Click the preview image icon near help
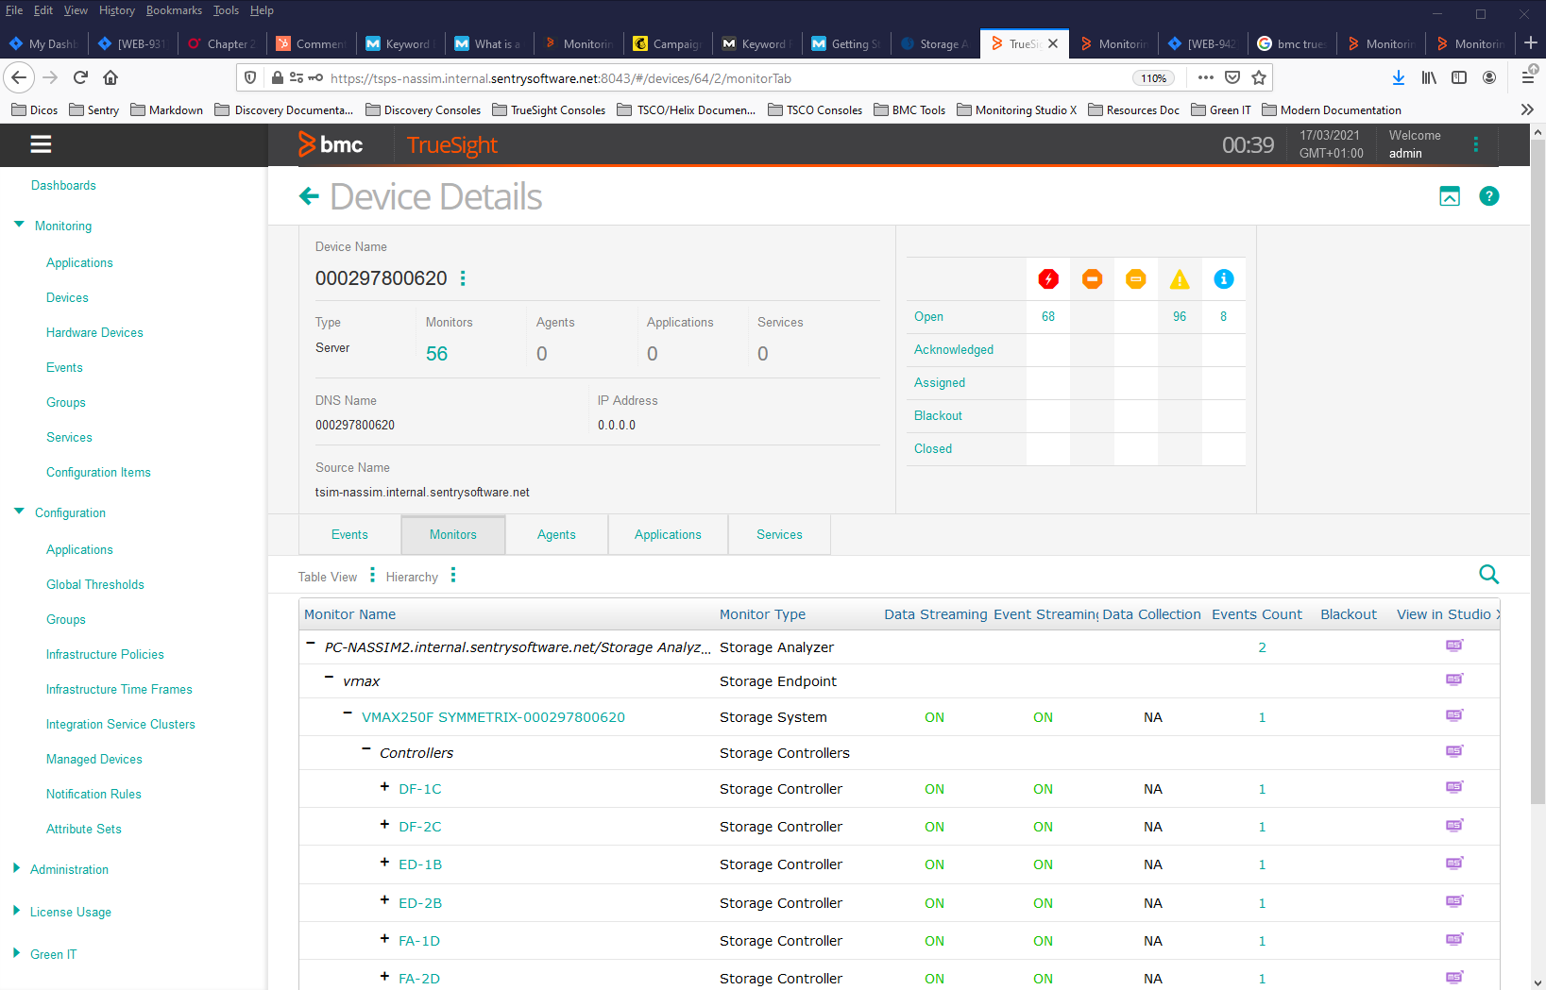The height and width of the screenshot is (990, 1546). click(x=1450, y=196)
